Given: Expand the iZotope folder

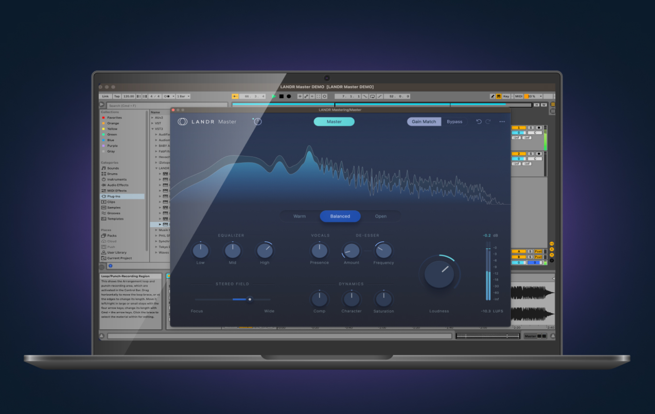Looking at the screenshot, I should [156, 163].
